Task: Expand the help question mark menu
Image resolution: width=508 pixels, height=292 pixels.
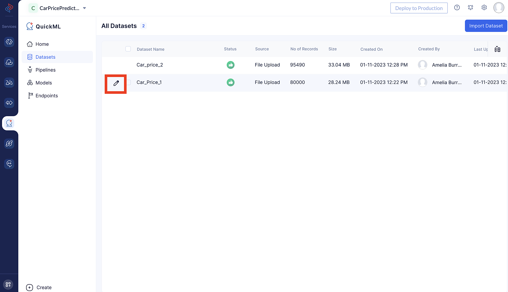Action: (x=457, y=8)
